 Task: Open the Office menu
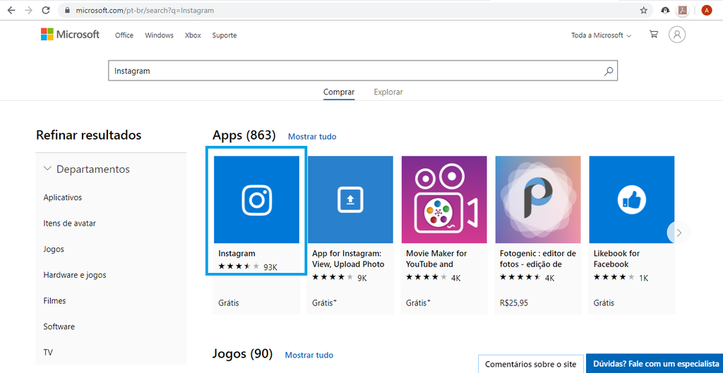point(124,35)
